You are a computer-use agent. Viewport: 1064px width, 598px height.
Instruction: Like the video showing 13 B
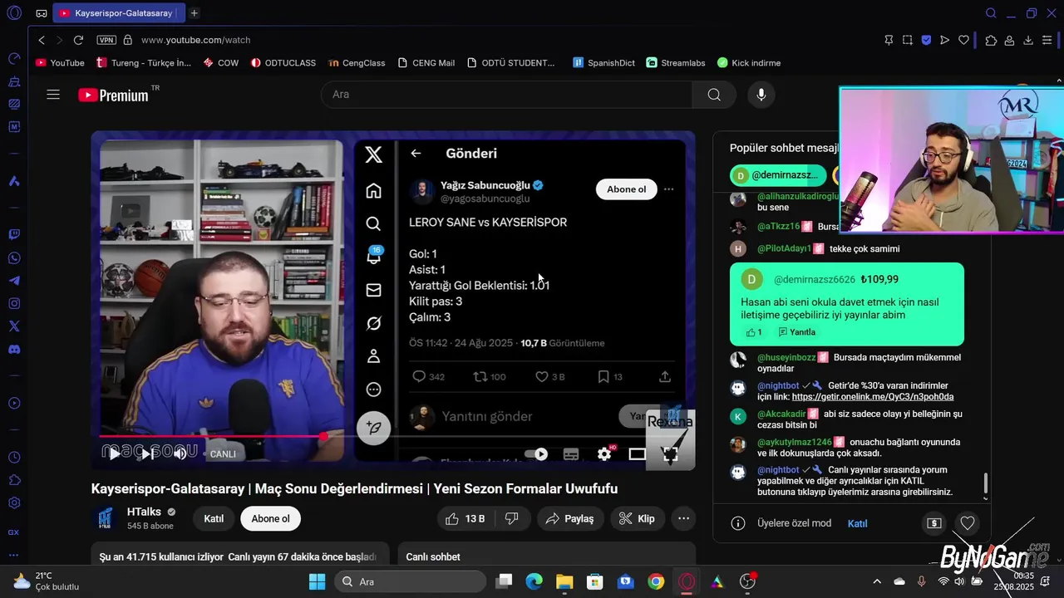(465, 519)
